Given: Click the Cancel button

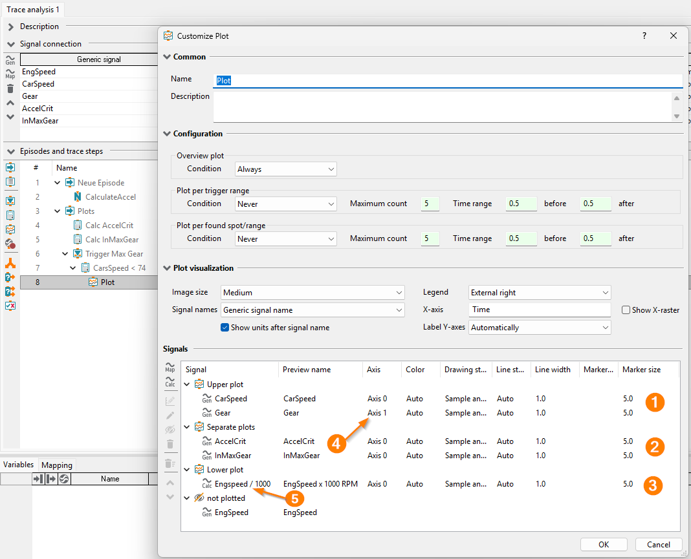Looking at the screenshot, I should click(x=659, y=545).
